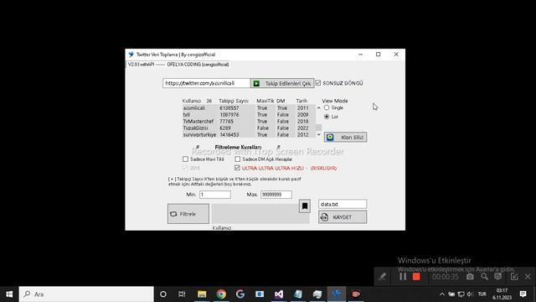Stop the recording with red square

point(416,277)
